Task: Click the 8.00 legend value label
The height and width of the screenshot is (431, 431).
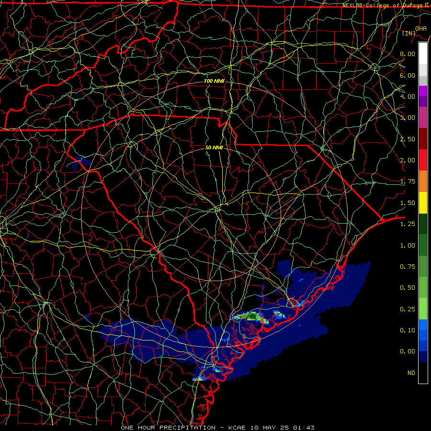Action: point(408,54)
